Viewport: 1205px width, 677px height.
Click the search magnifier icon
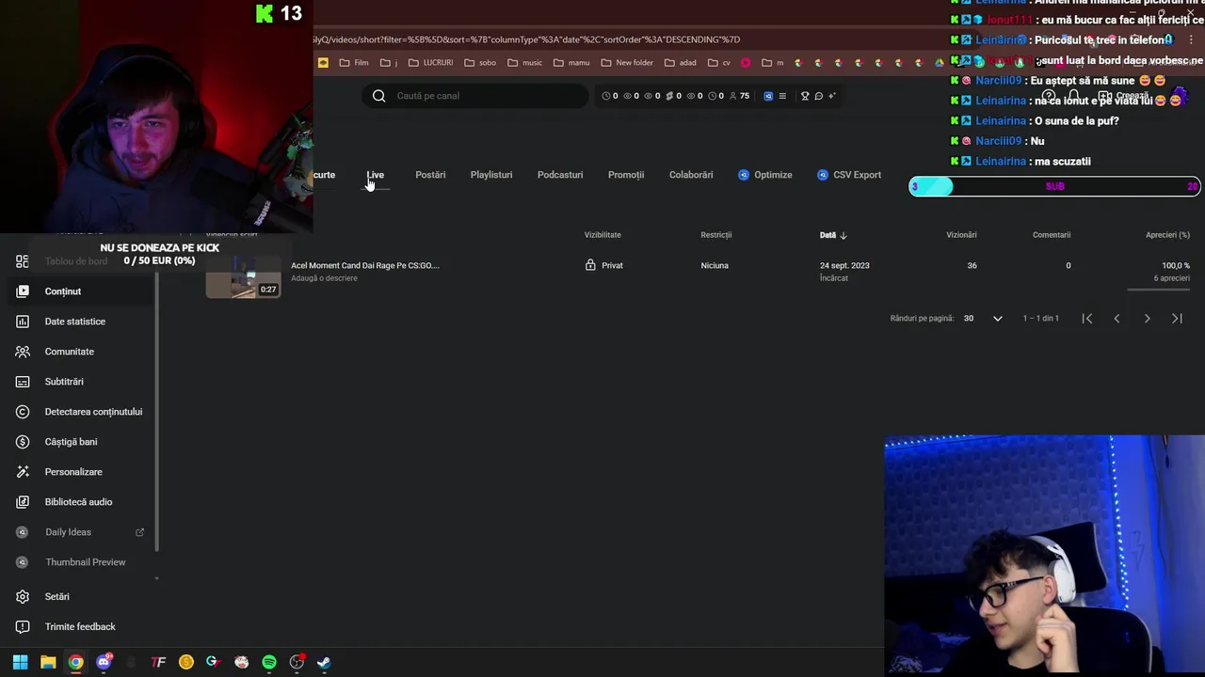[378, 96]
